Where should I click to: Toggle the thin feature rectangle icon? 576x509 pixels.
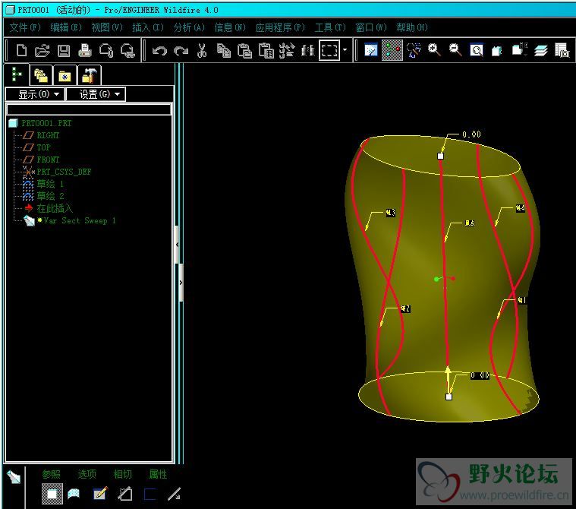coord(150,495)
